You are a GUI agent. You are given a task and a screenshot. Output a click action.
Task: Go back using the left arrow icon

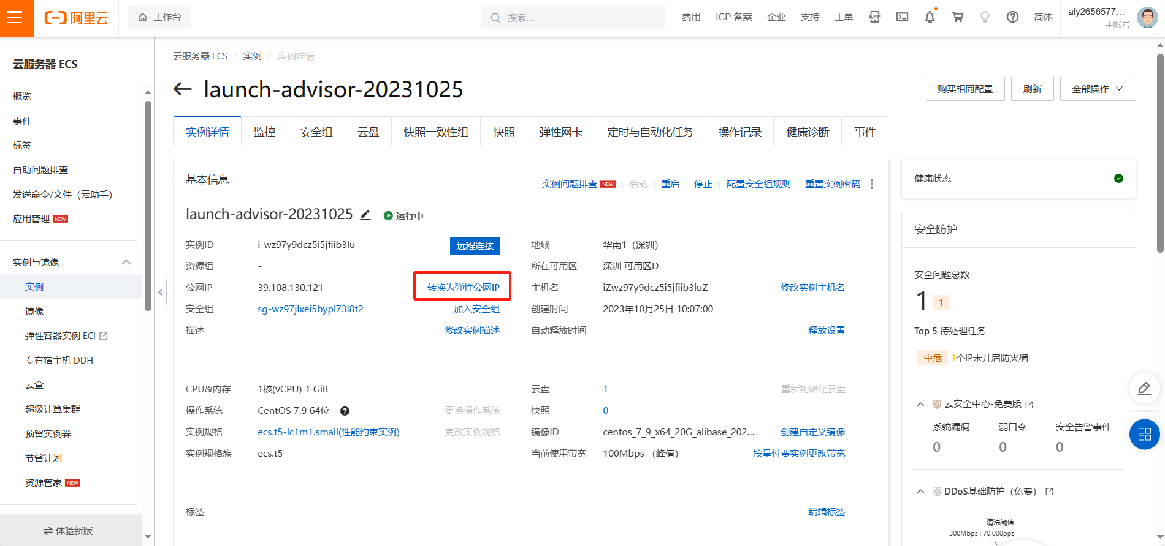click(x=183, y=89)
